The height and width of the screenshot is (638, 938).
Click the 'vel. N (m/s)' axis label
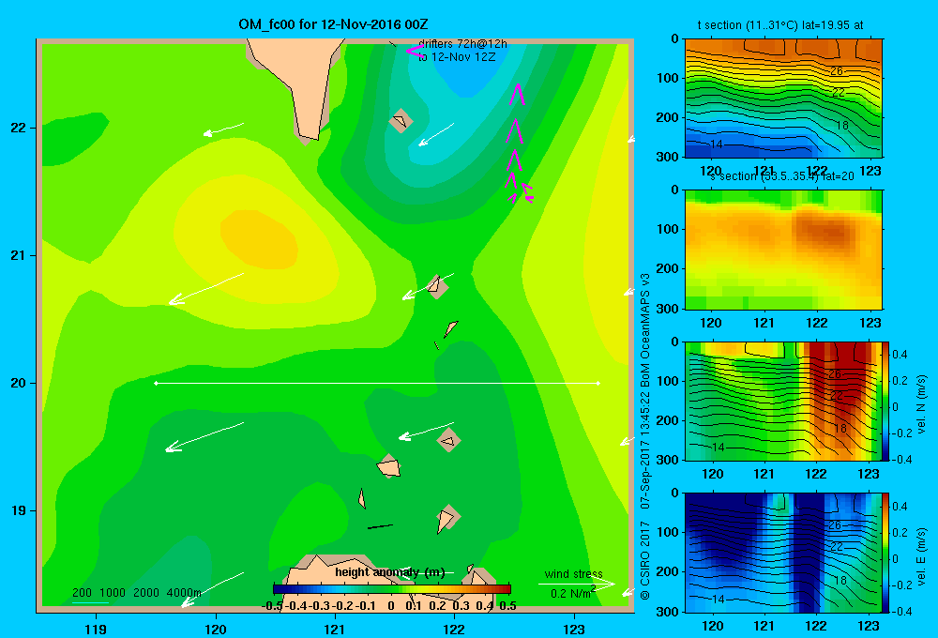(x=921, y=404)
